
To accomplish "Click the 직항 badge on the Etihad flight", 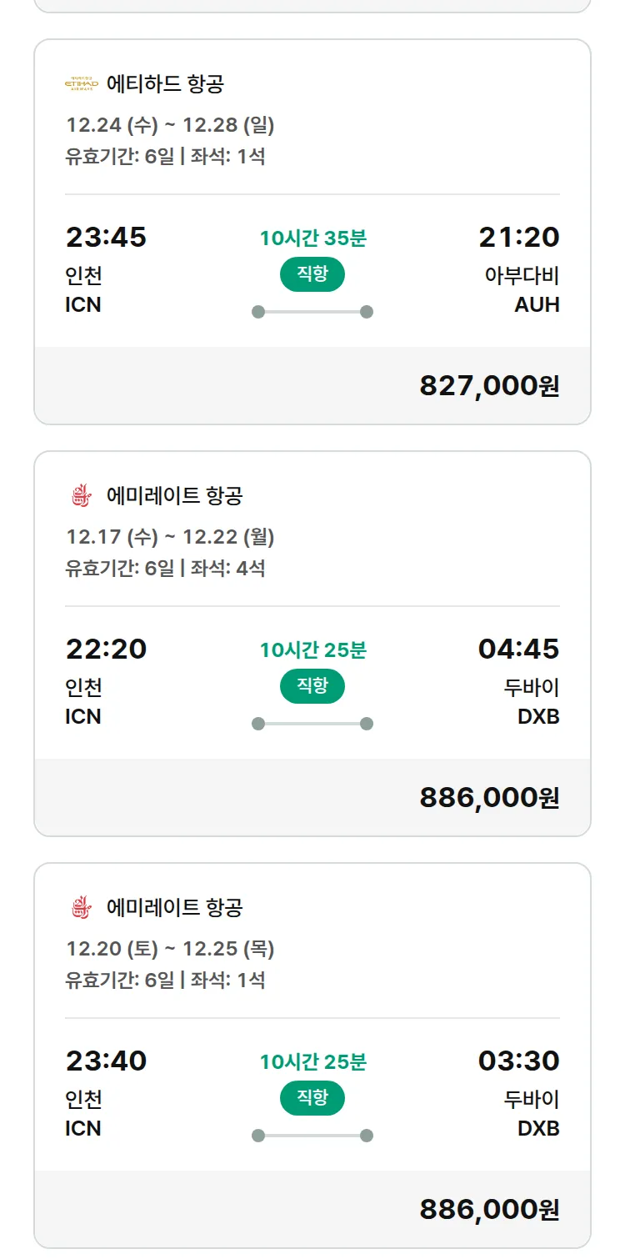I will 312,274.
